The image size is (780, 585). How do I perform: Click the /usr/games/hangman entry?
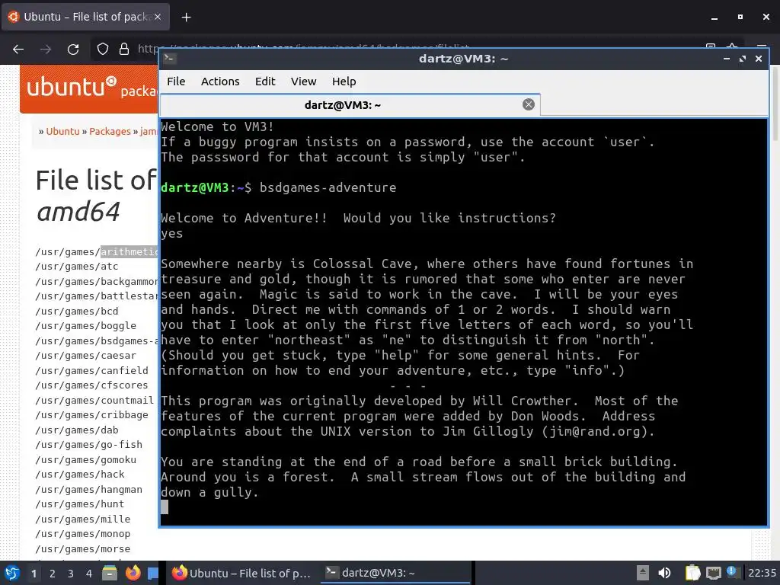click(88, 490)
